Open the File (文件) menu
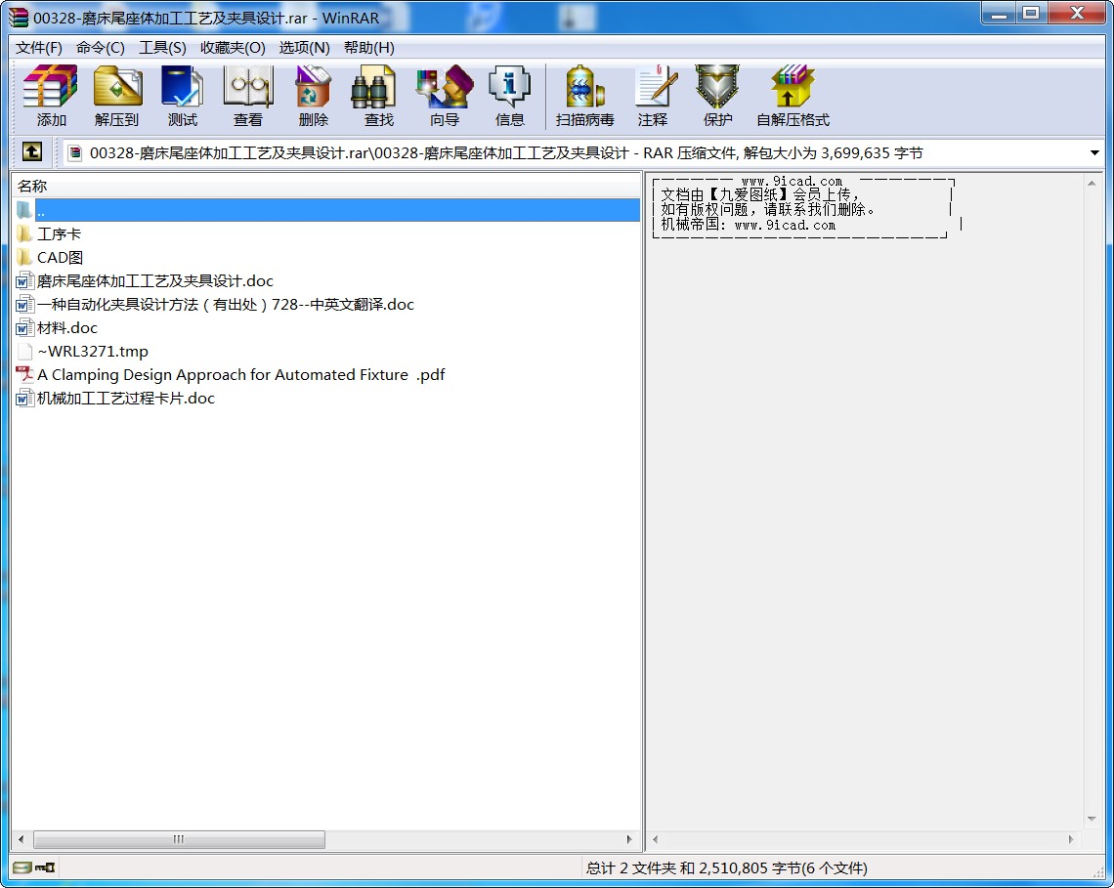Image resolution: width=1114 pixels, height=888 pixels. tap(39, 48)
